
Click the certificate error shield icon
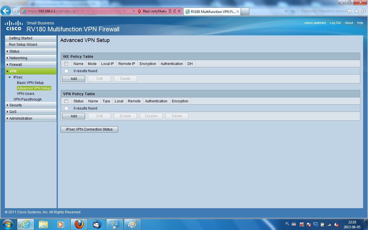pos(139,11)
